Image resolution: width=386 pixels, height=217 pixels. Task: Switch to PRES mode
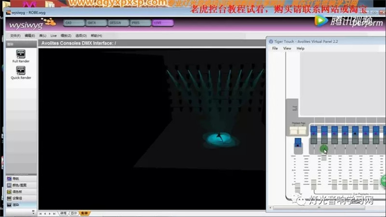click(140, 23)
